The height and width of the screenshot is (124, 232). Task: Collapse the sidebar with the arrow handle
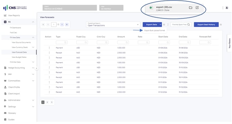(x=37, y=69)
